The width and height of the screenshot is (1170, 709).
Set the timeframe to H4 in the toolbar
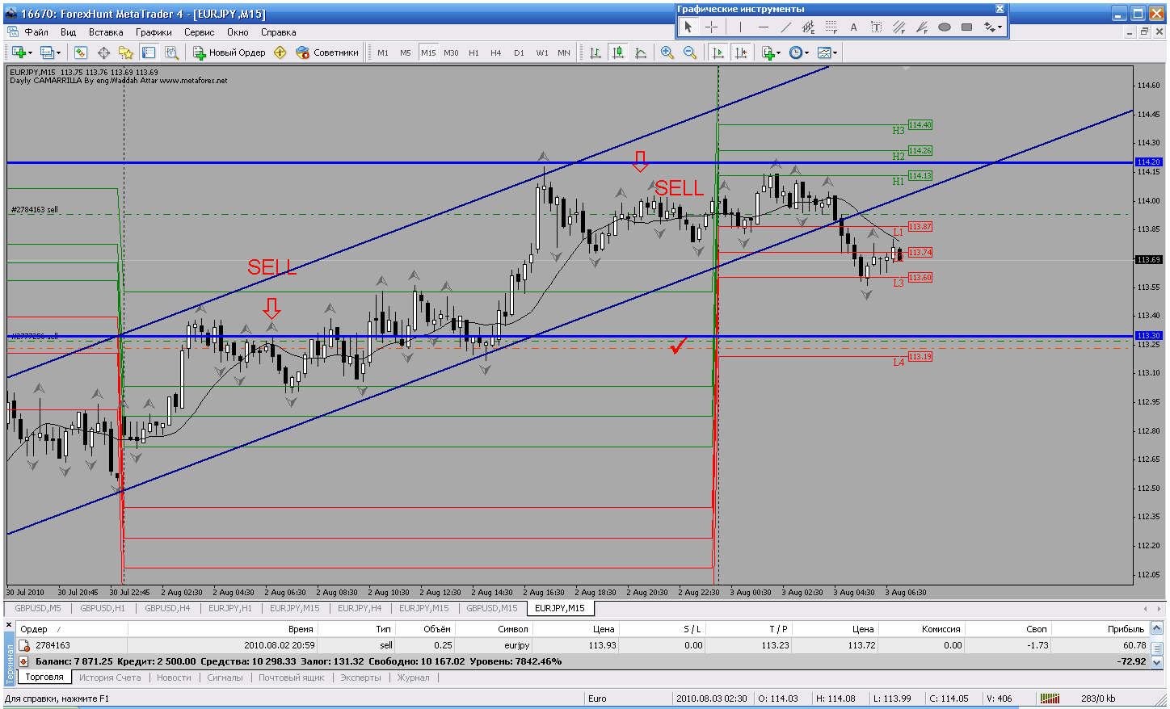[x=496, y=52]
